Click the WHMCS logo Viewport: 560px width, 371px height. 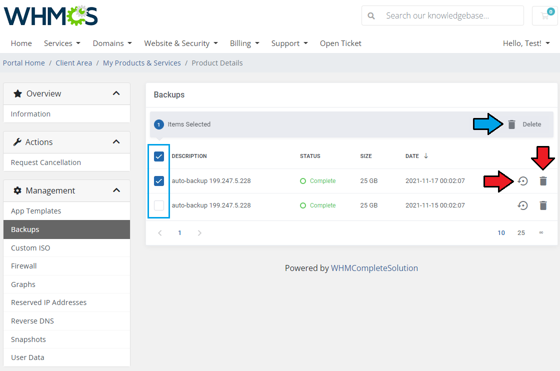pos(50,15)
